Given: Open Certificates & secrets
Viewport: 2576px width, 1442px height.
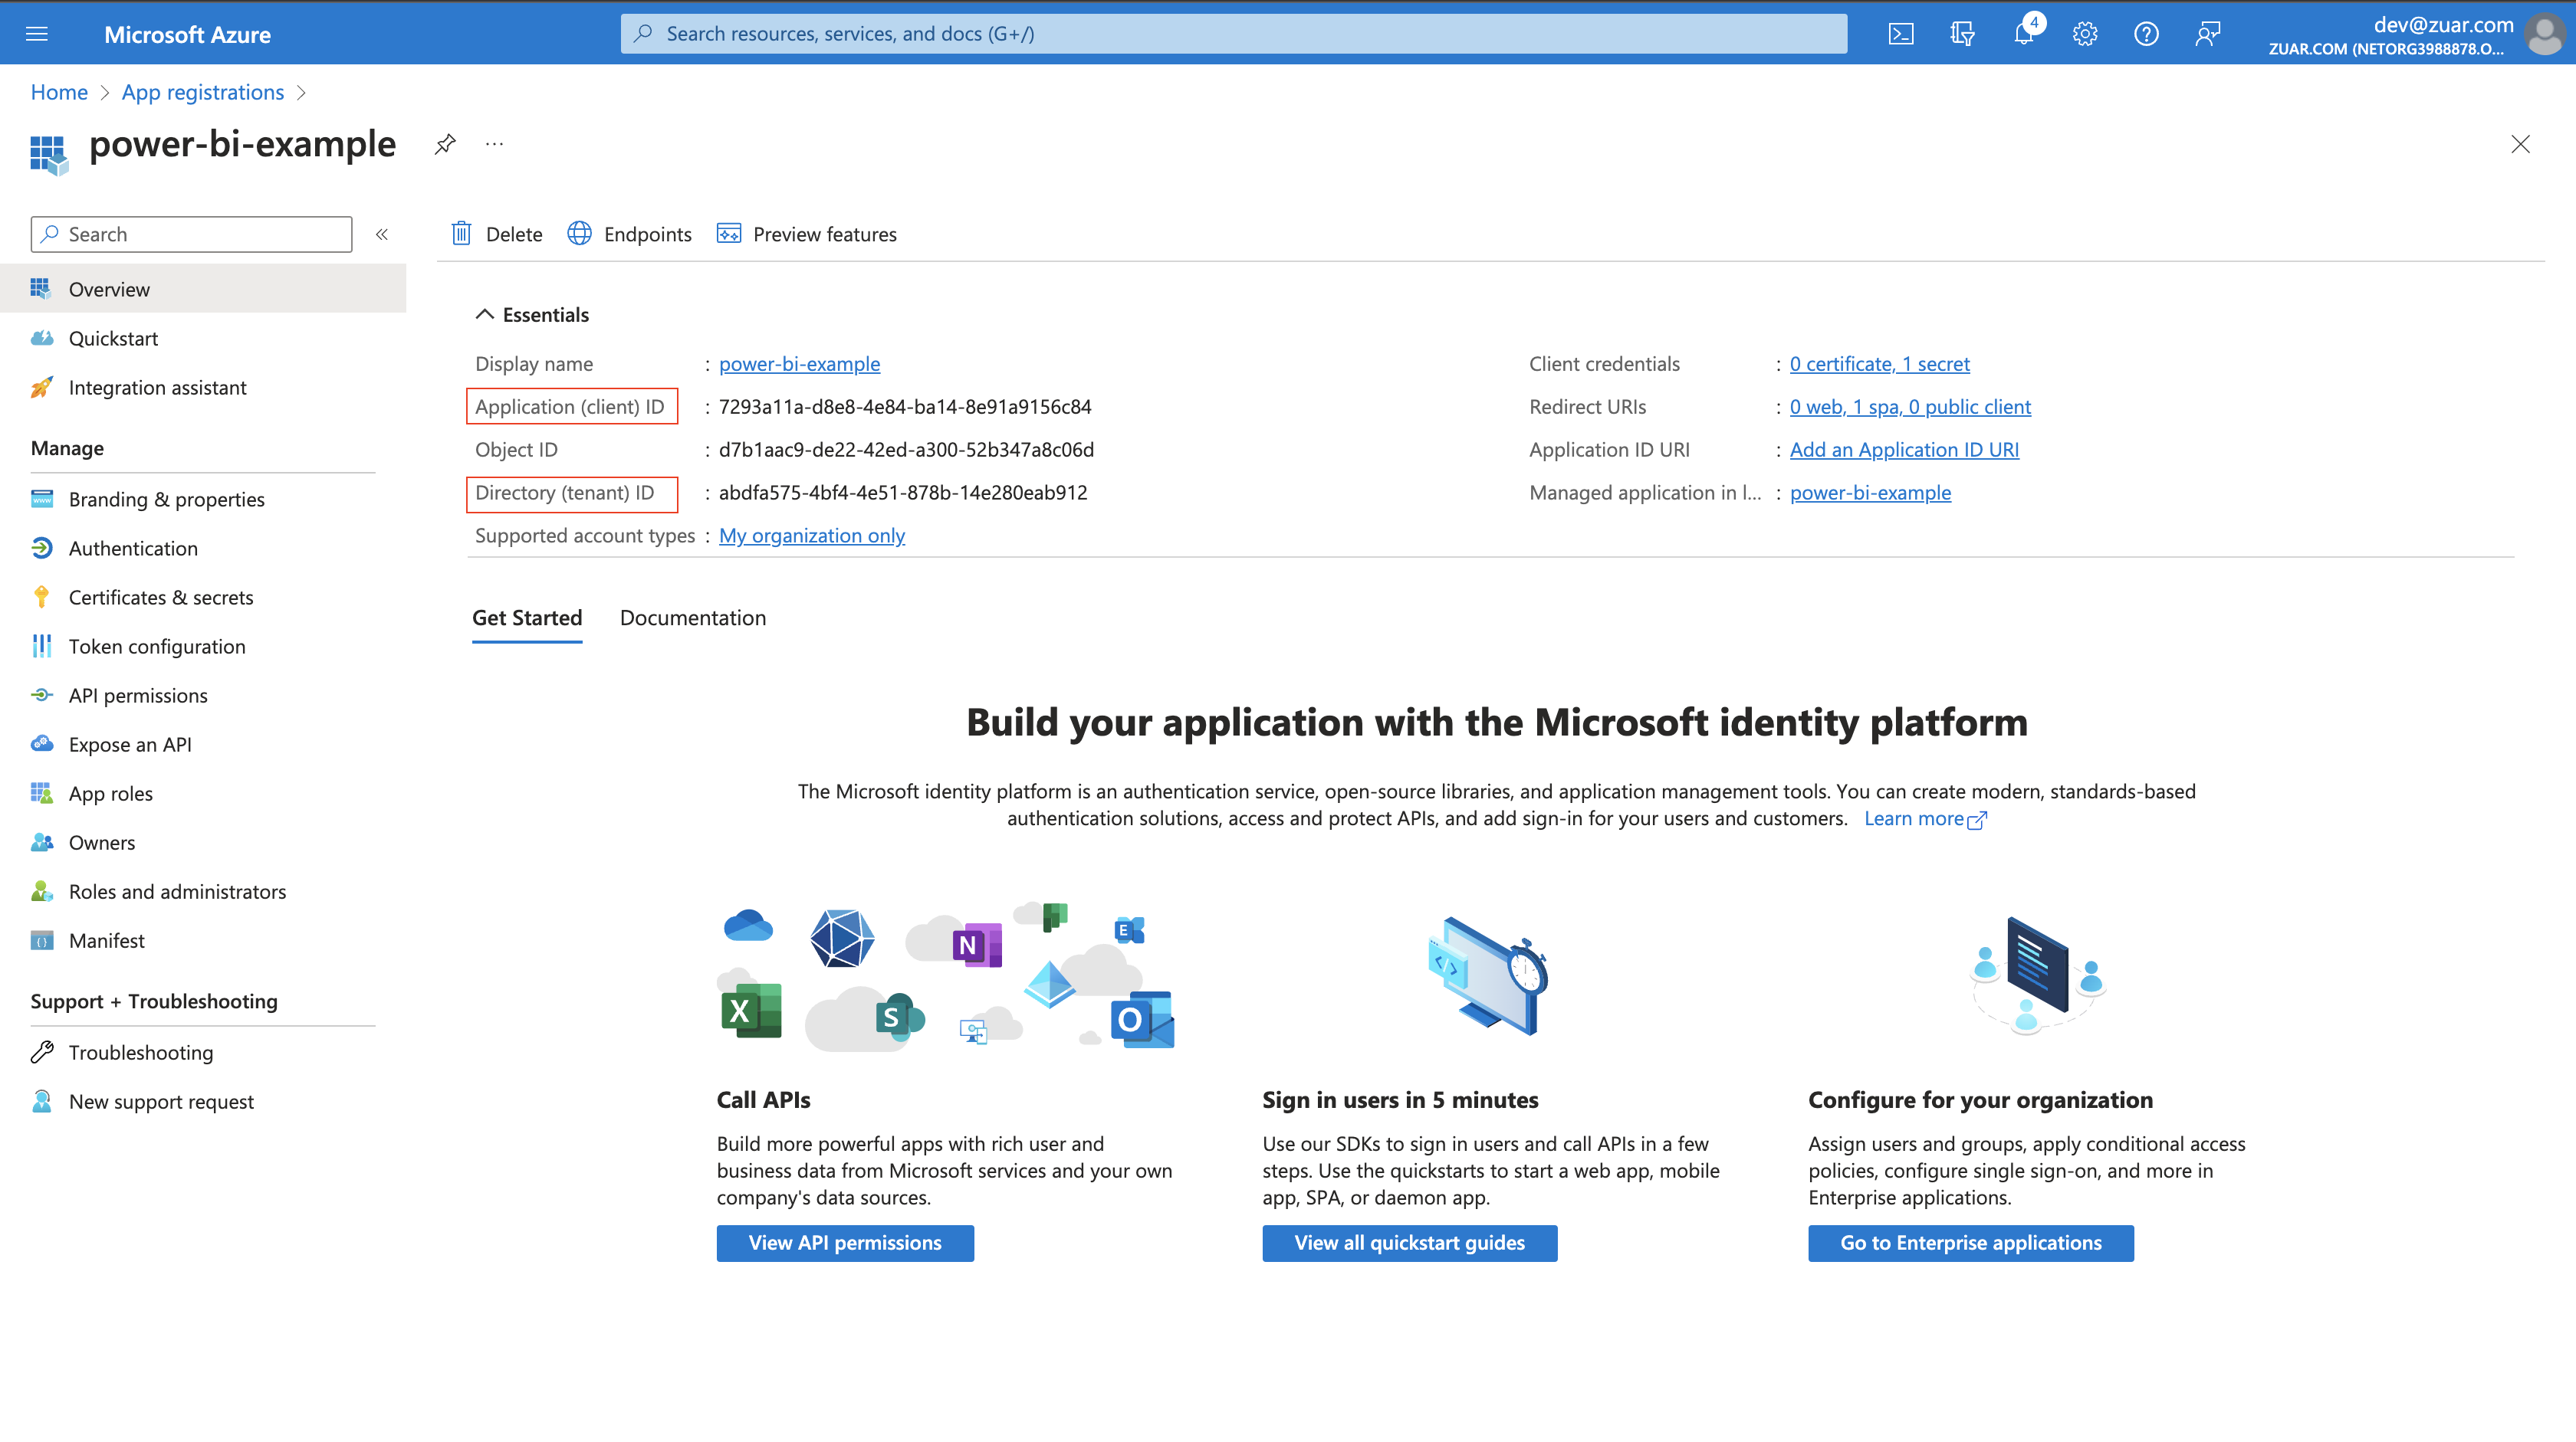Looking at the screenshot, I should pyautogui.click(x=203, y=597).
